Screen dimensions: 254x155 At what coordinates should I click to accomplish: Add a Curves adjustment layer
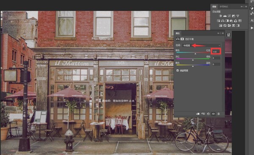[229, 16]
